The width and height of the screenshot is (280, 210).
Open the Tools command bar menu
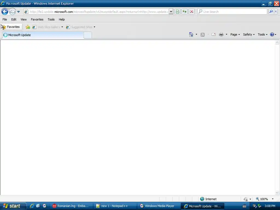pos(262,34)
